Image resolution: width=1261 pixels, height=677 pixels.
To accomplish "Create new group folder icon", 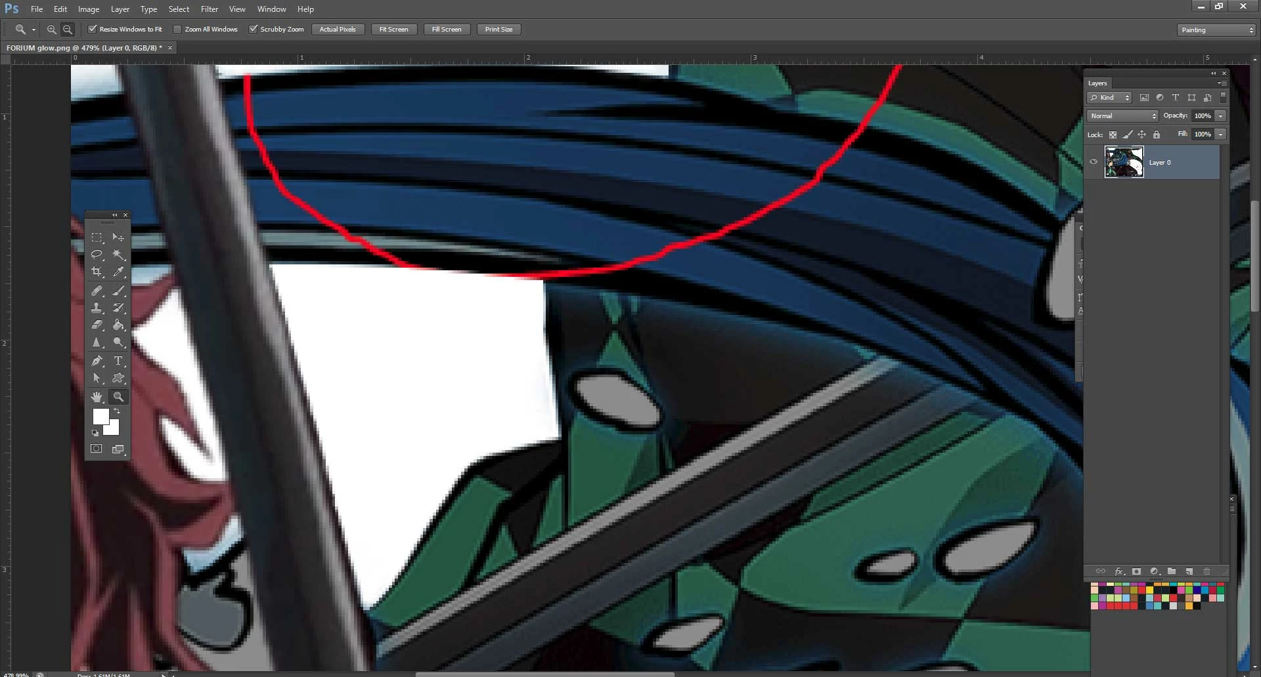I will tap(1172, 571).
